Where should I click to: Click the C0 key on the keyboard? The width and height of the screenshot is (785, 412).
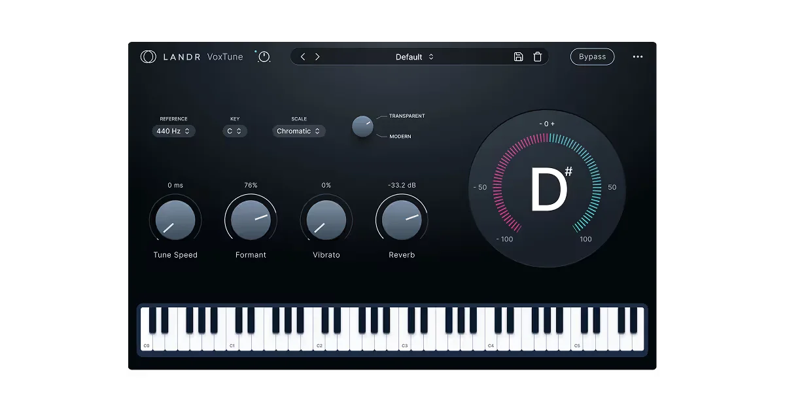point(147,340)
